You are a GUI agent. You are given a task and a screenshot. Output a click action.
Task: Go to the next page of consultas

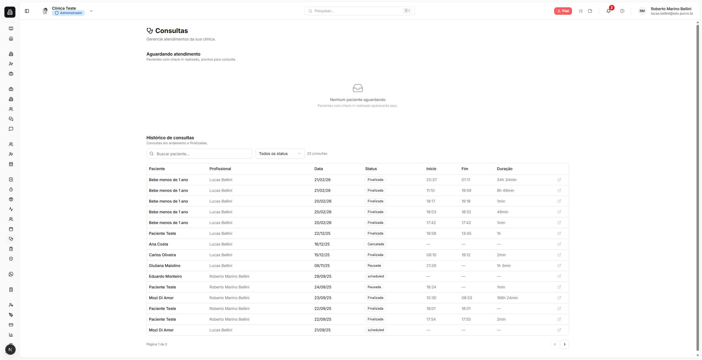click(x=565, y=344)
